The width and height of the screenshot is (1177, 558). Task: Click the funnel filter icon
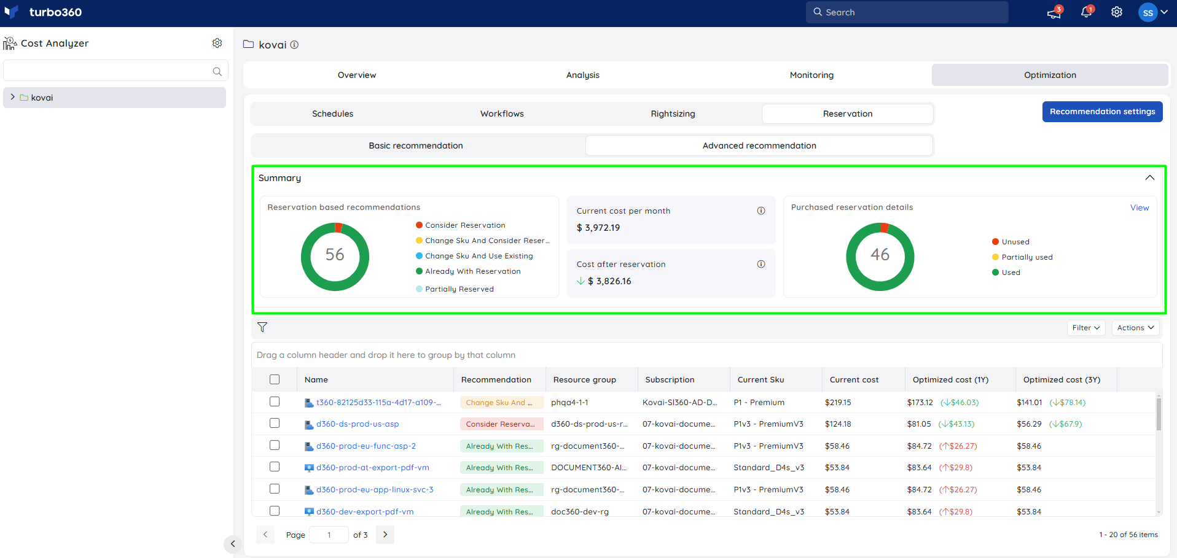[x=262, y=327]
